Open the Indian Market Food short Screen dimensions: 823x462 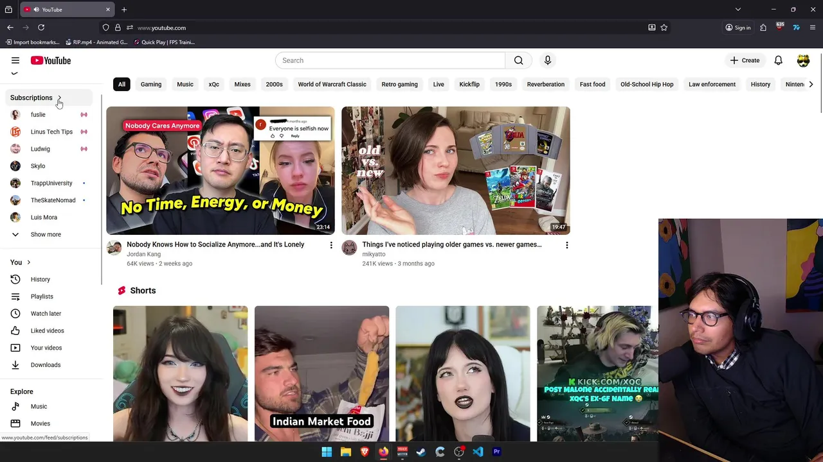(x=321, y=374)
